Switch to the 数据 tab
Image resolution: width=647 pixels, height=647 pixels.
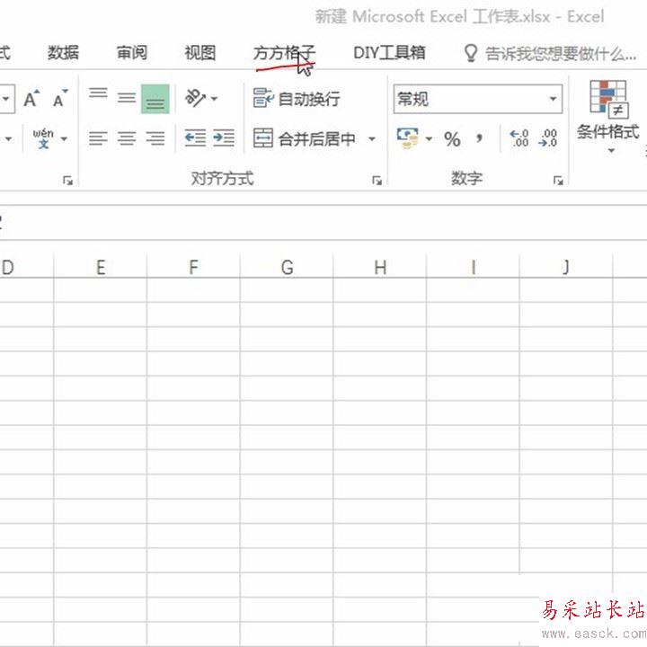63,53
